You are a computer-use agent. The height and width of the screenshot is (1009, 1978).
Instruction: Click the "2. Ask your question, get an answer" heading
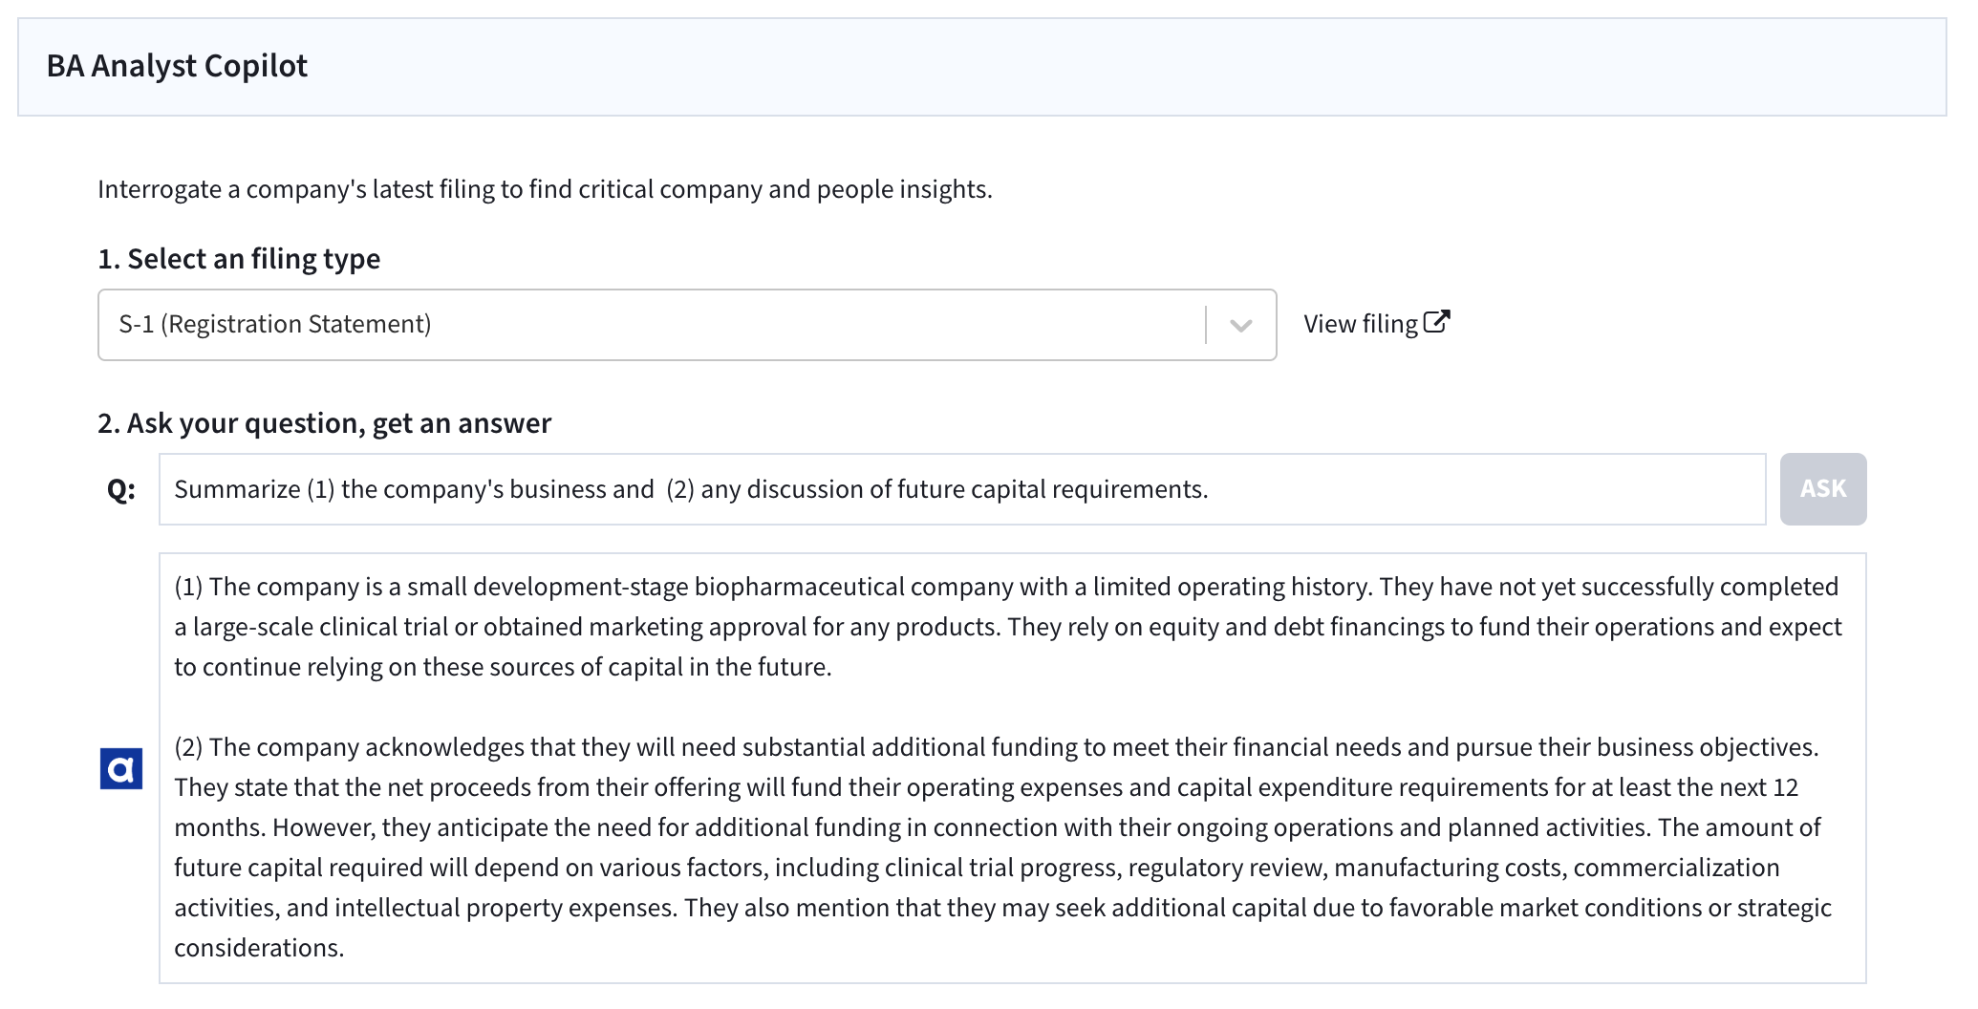pos(324,423)
